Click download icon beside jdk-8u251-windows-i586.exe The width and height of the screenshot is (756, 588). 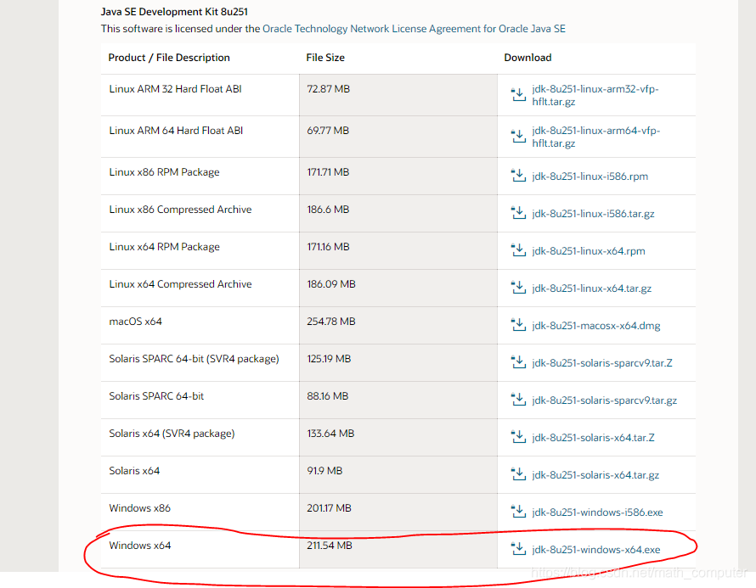518,512
